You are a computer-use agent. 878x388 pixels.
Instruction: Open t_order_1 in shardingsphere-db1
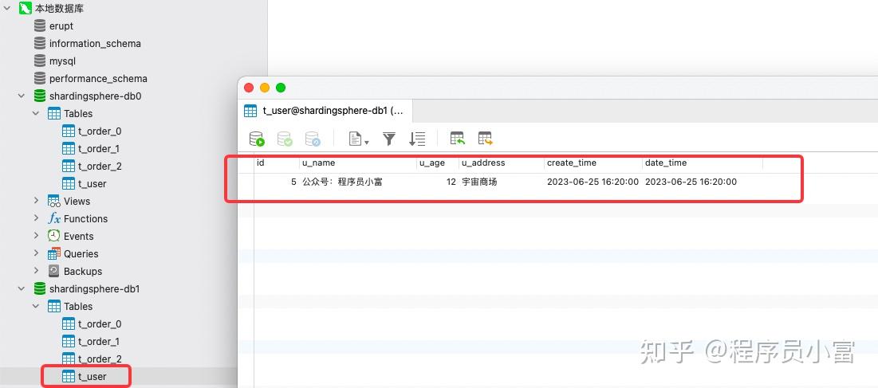click(99, 342)
